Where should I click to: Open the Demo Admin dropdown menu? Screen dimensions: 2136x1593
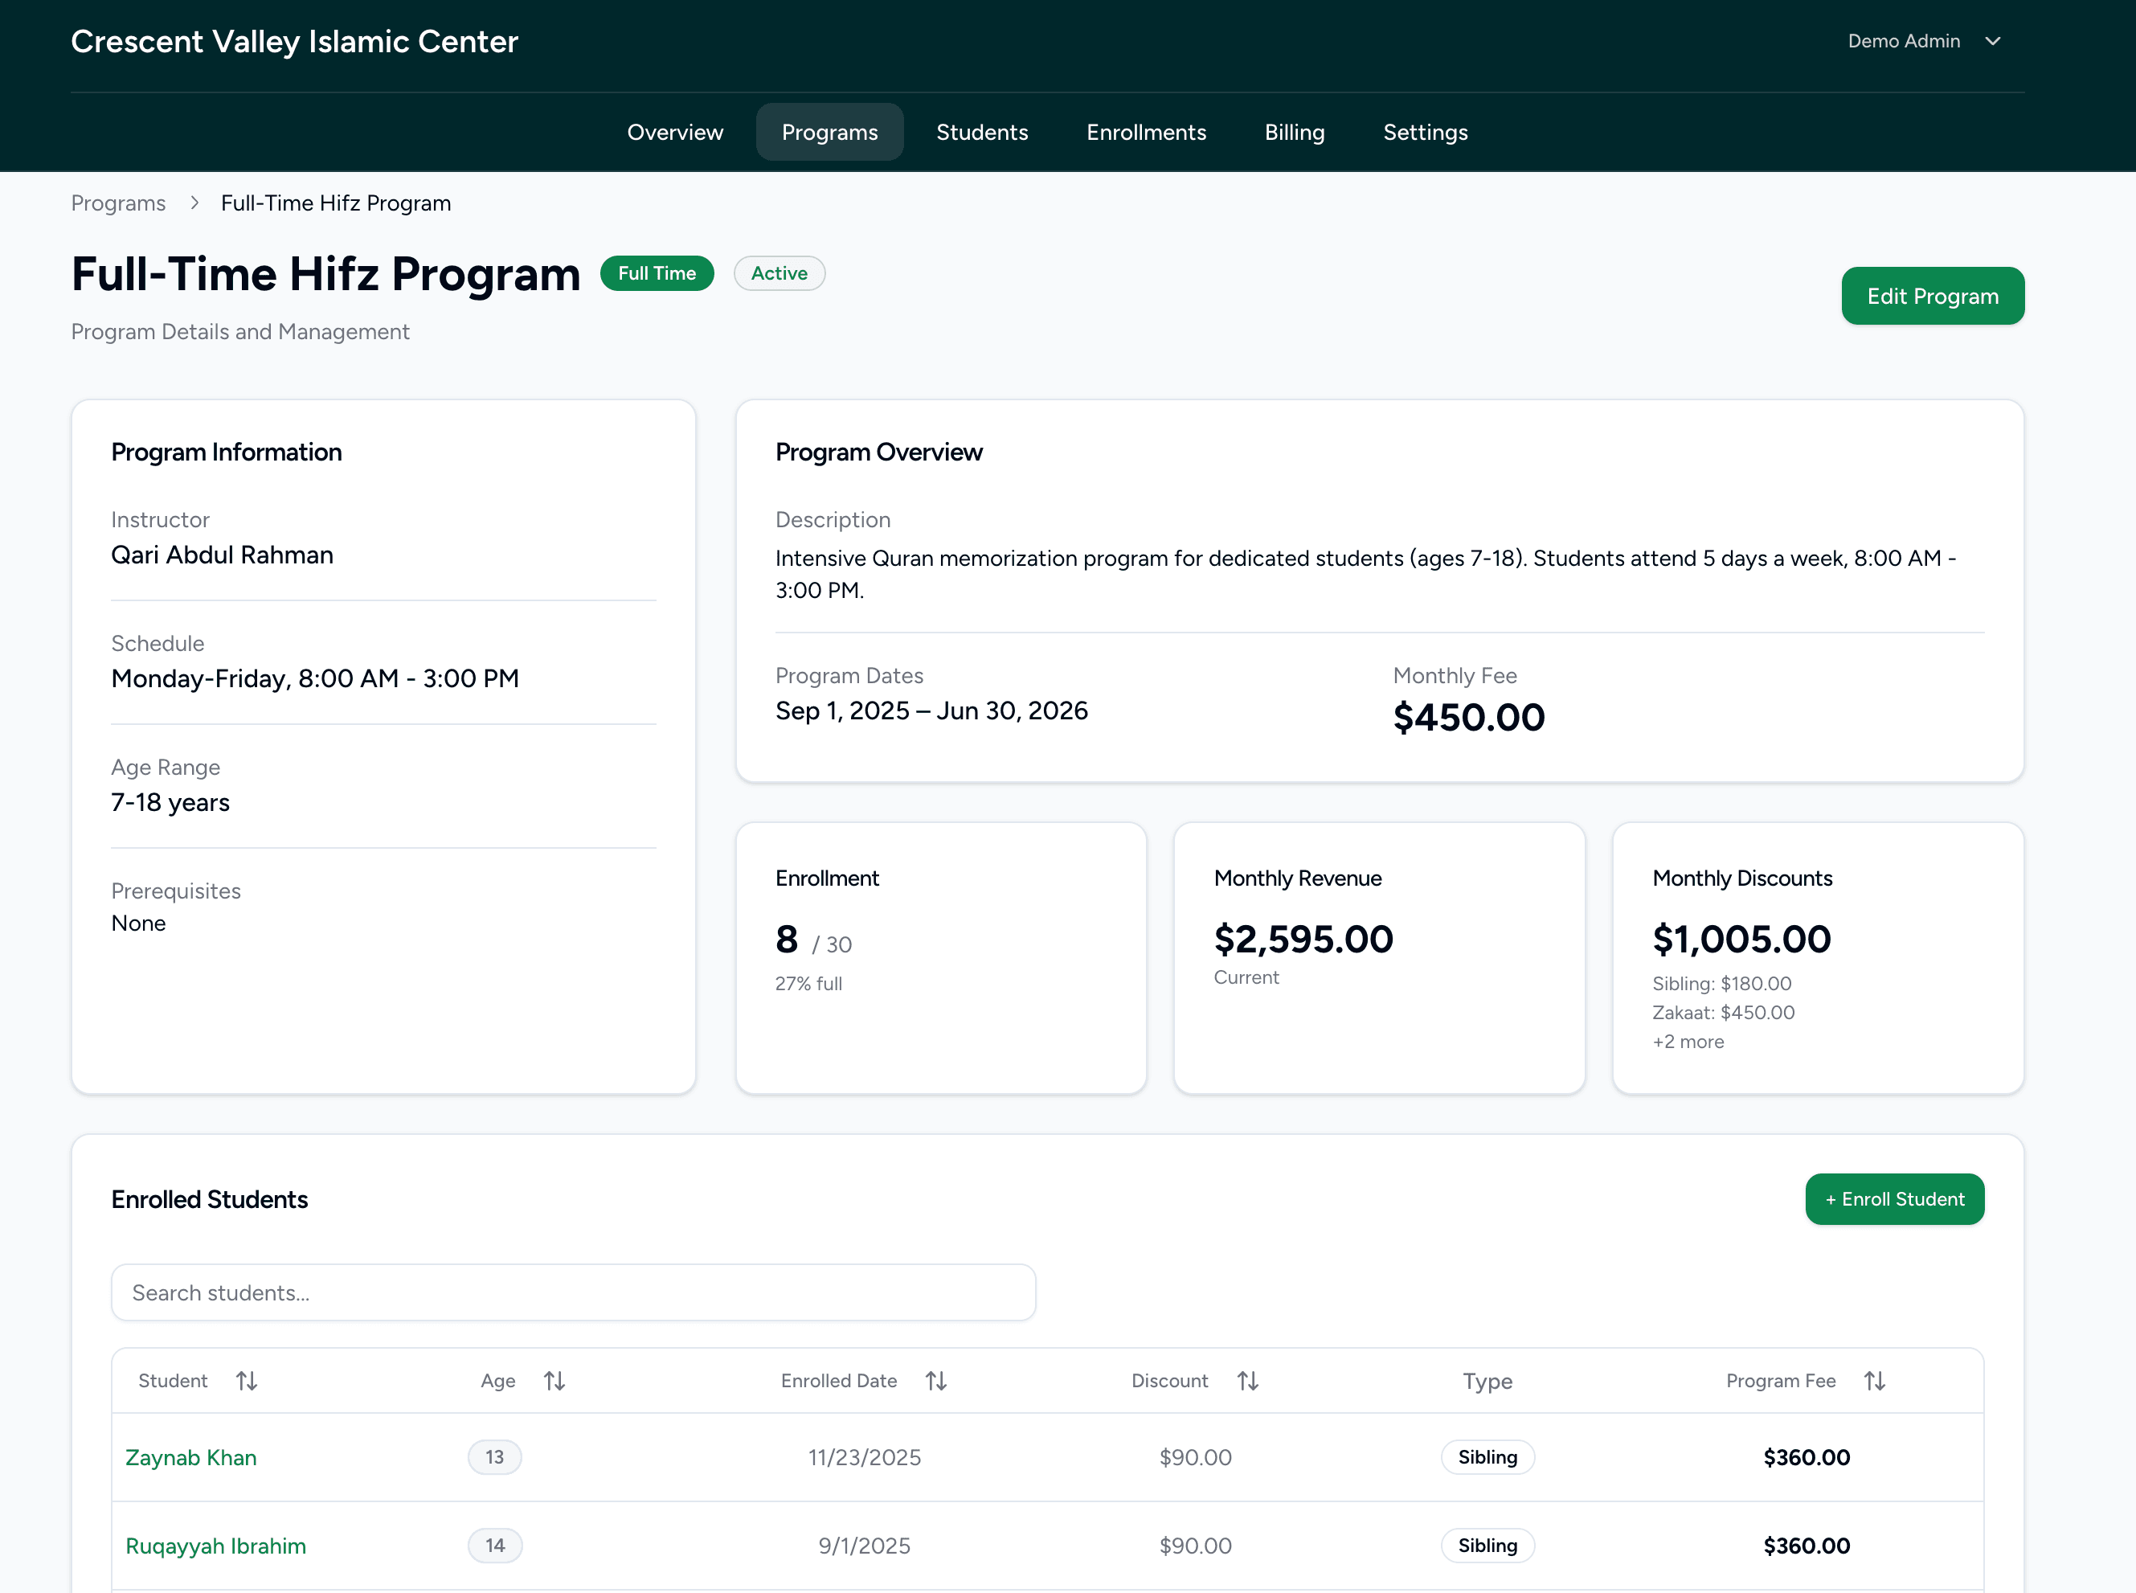[x=1925, y=40]
